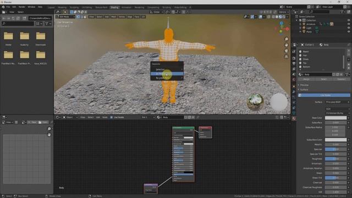Open the Blender logo menu
Viewport: 352px width, 198px height.
coord(3,7)
